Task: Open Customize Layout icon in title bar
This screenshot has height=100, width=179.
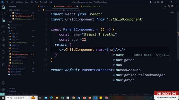Action: click(162, 2)
